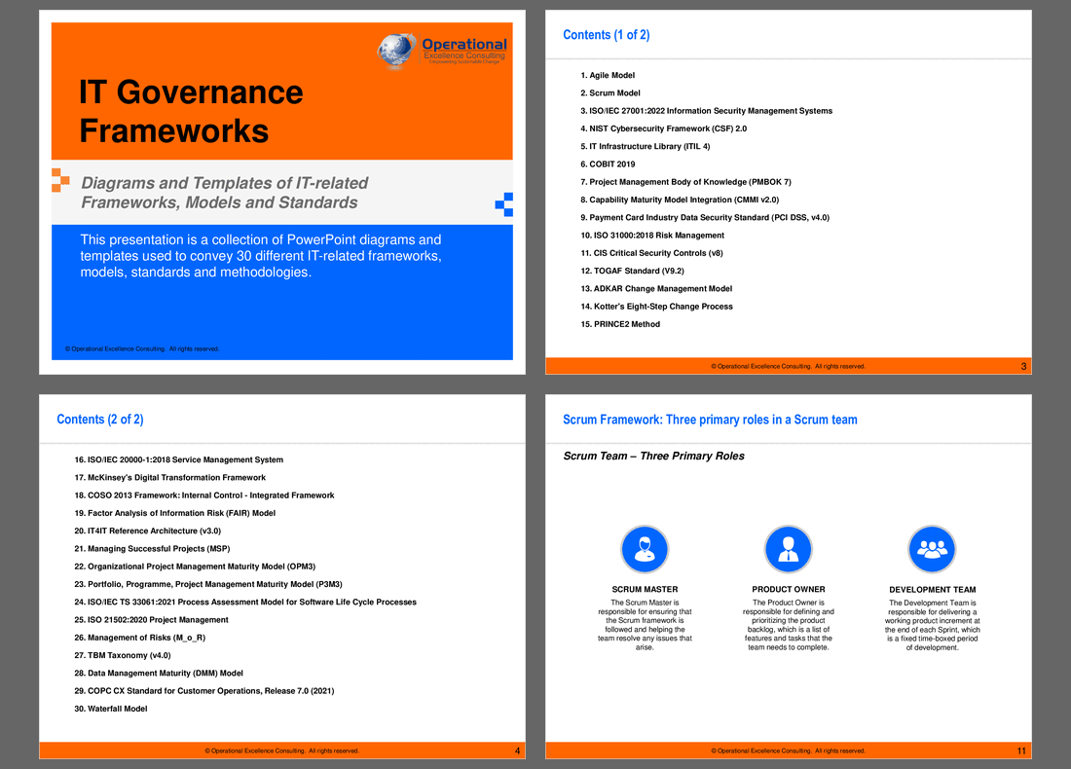
Task: Click 'IT Infrastructure Library (ITIL 4)' entry
Action: [x=645, y=146]
